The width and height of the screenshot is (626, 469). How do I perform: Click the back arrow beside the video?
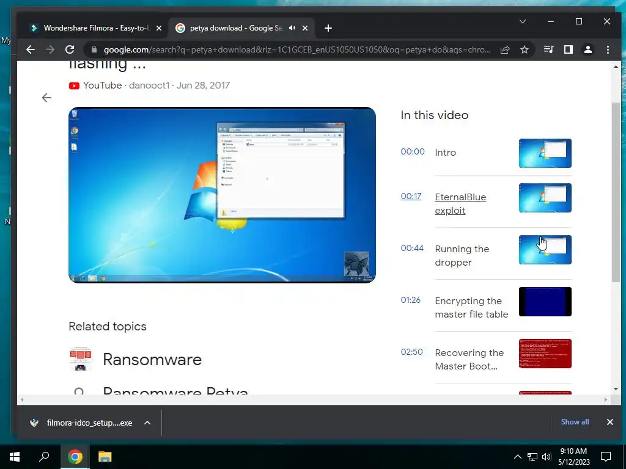pyautogui.click(x=46, y=98)
